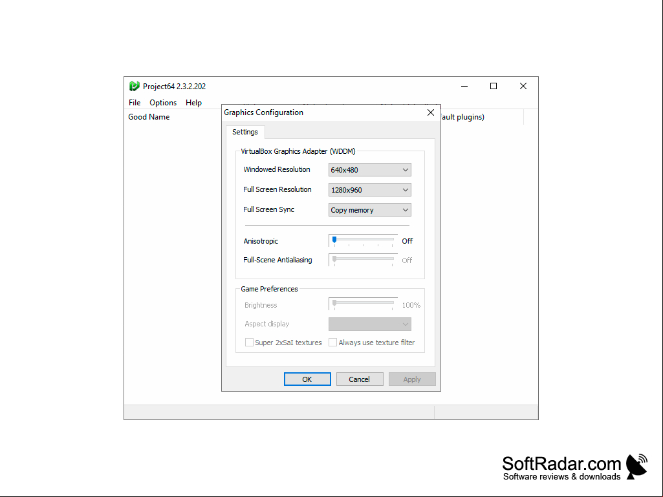Click the Apply button
The height and width of the screenshot is (497, 663).
click(412, 379)
